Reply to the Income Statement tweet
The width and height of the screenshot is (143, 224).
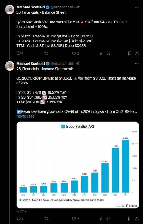coord(20,218)
